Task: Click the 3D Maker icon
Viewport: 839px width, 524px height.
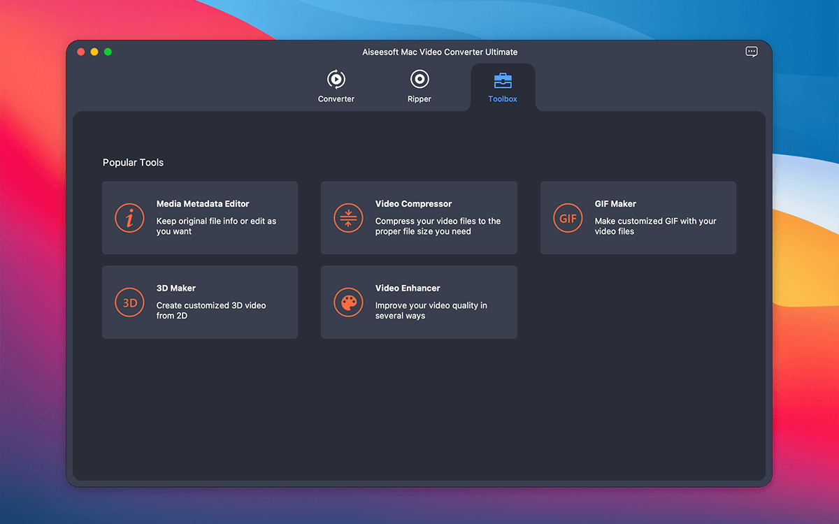Action: pyautogui.click(x=129, y=303)
